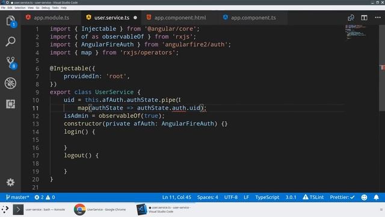Click 'providedIn' property on line 7
Screen dimensions: 385x217
pos(81,77)
